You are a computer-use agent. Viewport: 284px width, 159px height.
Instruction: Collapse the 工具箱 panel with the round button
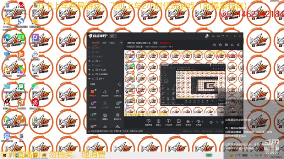pyautogui.click(x=120, y=84)
